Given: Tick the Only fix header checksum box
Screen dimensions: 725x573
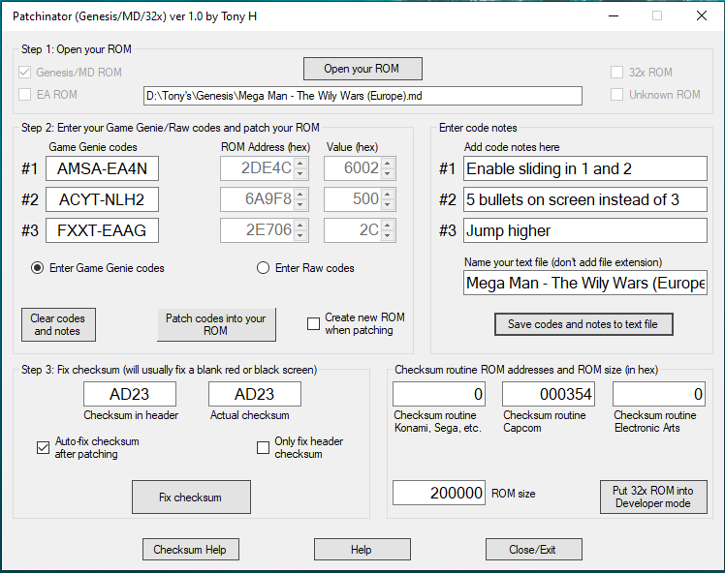Looking at the screenshot, I should point(263,447).
